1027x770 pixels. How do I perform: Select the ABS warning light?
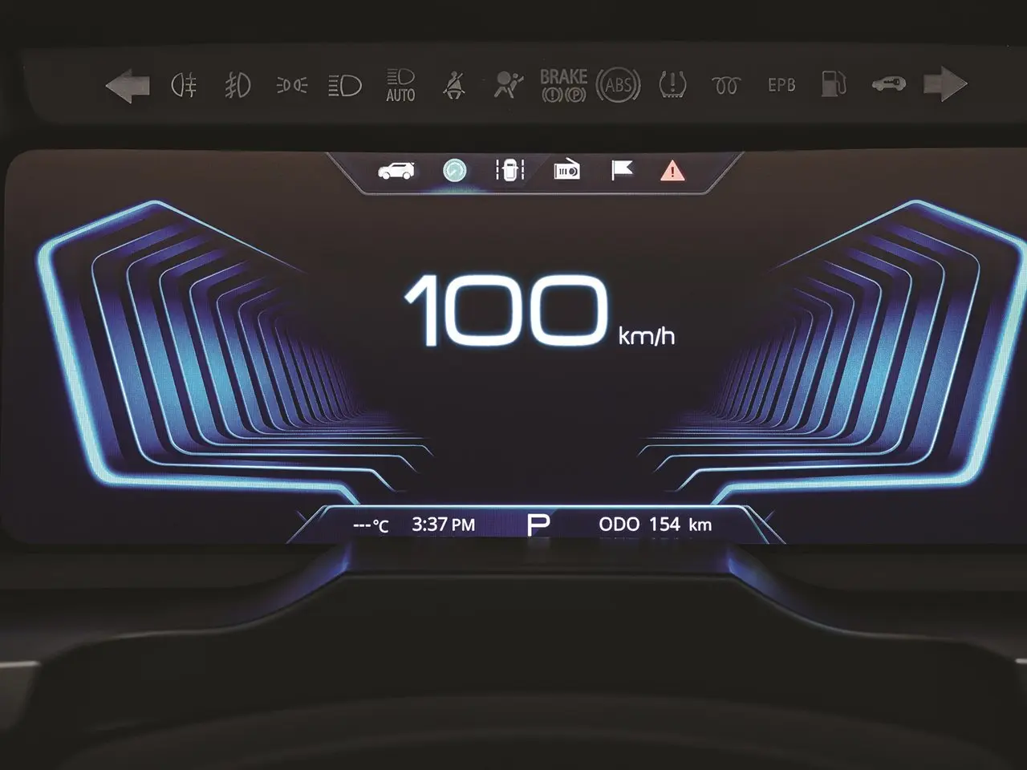click(618, 85)
